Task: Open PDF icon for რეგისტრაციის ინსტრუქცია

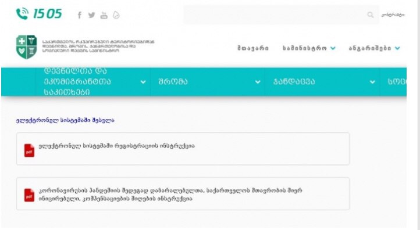Action: pyautogui.click(x=29, y=150)
